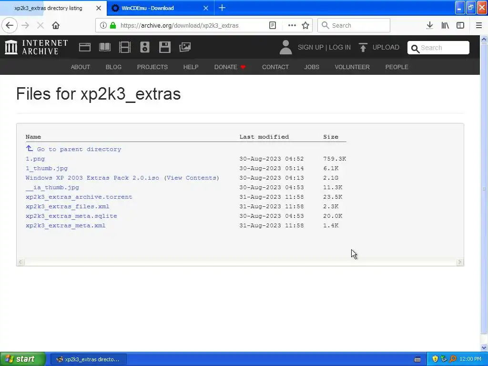The width and height of the screenshot is (488, 366).
Task: Download the 1.png file
Action: (35, 159)
